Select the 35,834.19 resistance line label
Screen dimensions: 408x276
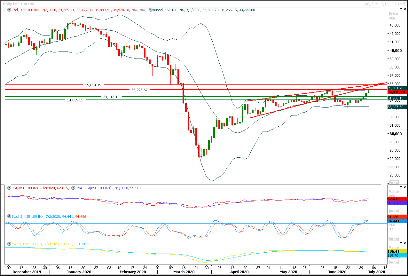(93, 85)
